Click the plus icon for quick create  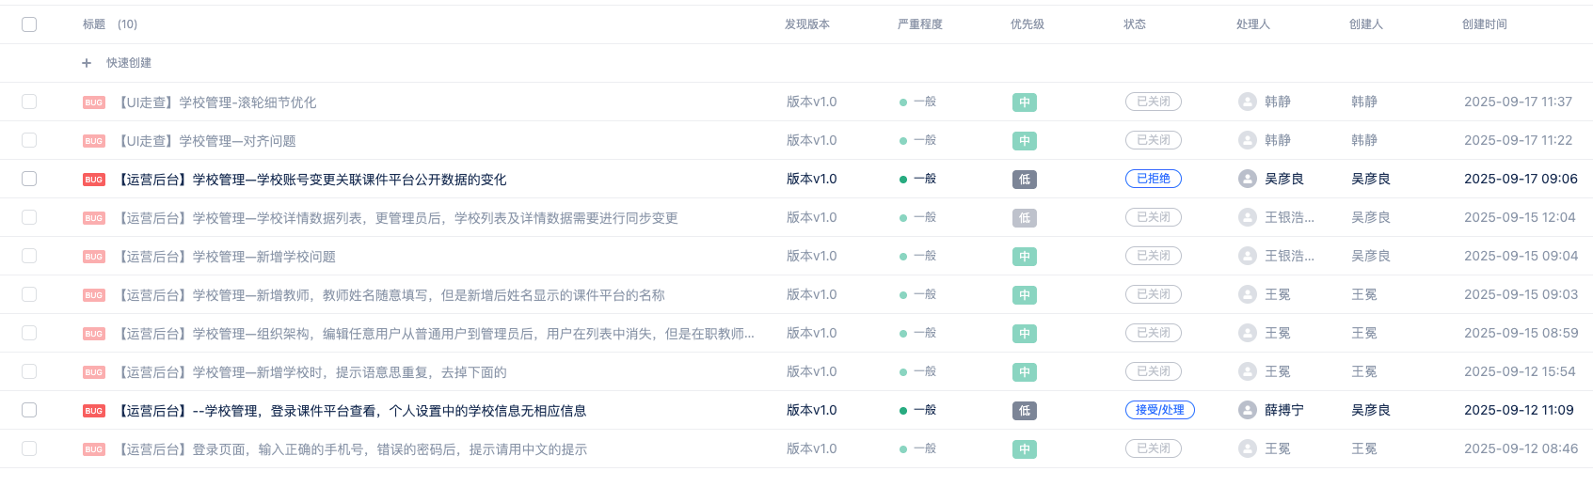[87, 63]
